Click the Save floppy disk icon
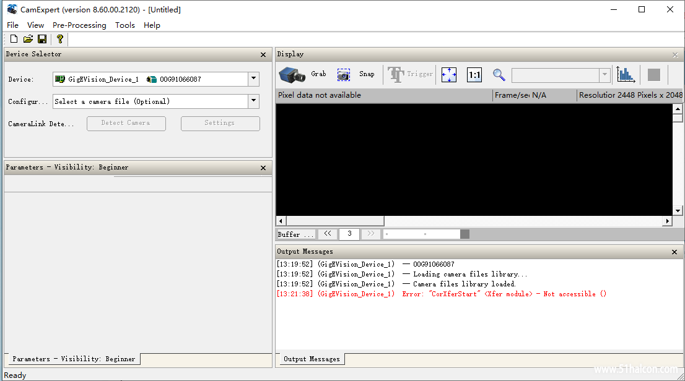 pyautogui.click(x=42, y=40)
